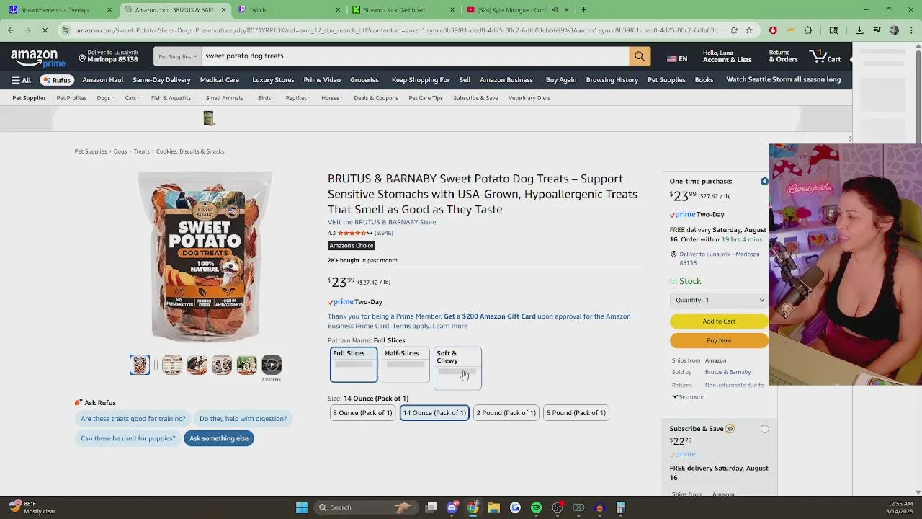Switch to the Twitch browser tab
922x519 pixels.
tap(288, 10)
